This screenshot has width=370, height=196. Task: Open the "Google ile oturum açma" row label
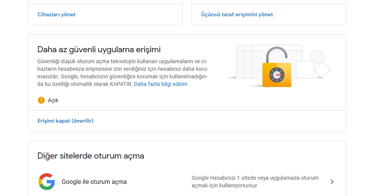pyautogui.click(x=94, y=182)
